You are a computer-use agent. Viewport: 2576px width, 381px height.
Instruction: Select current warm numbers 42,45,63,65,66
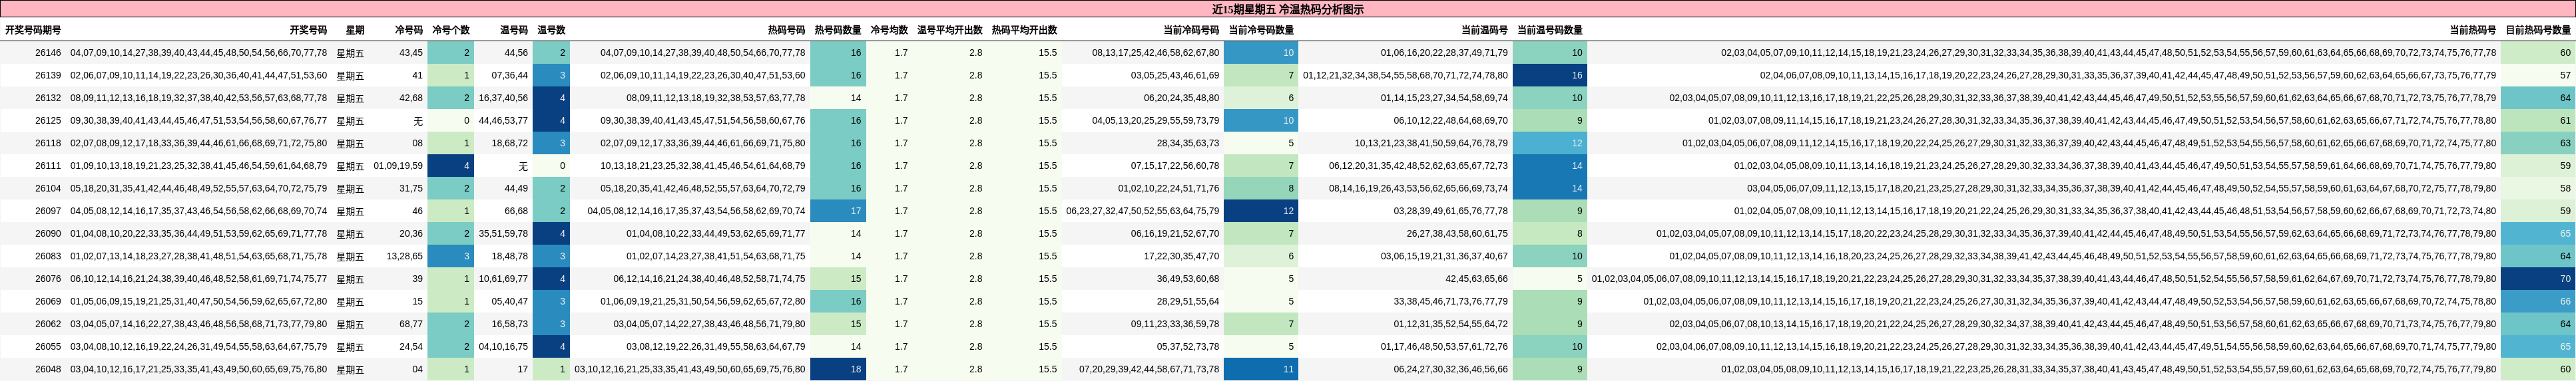pos(1477,279)
